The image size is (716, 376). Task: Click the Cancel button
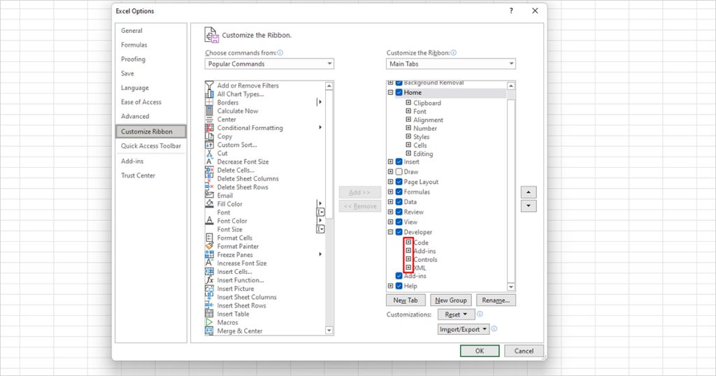524,351
